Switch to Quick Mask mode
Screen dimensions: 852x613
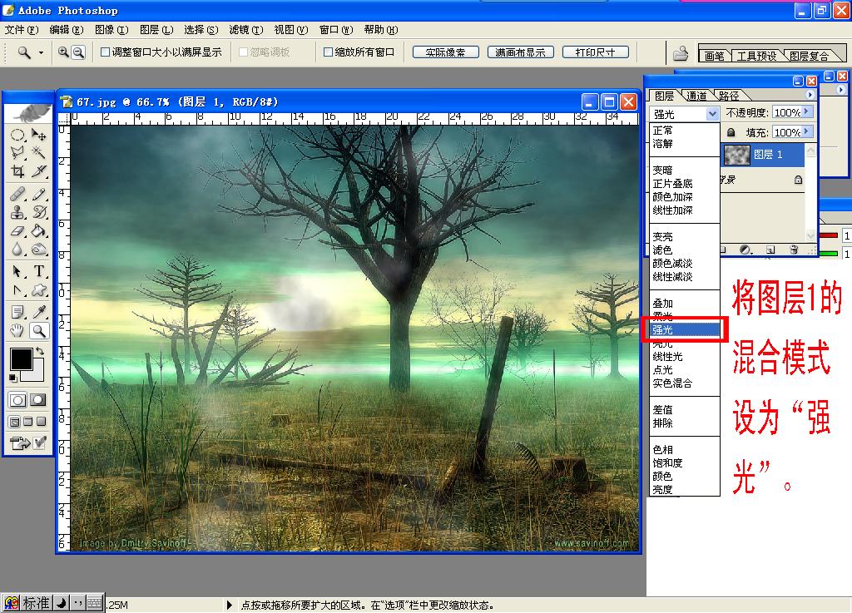tap(38, 401)
